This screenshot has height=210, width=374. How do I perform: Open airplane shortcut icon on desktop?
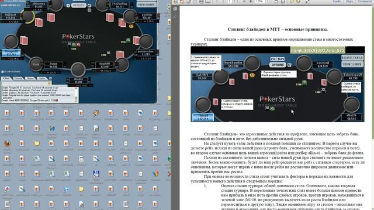click(66, 189)
